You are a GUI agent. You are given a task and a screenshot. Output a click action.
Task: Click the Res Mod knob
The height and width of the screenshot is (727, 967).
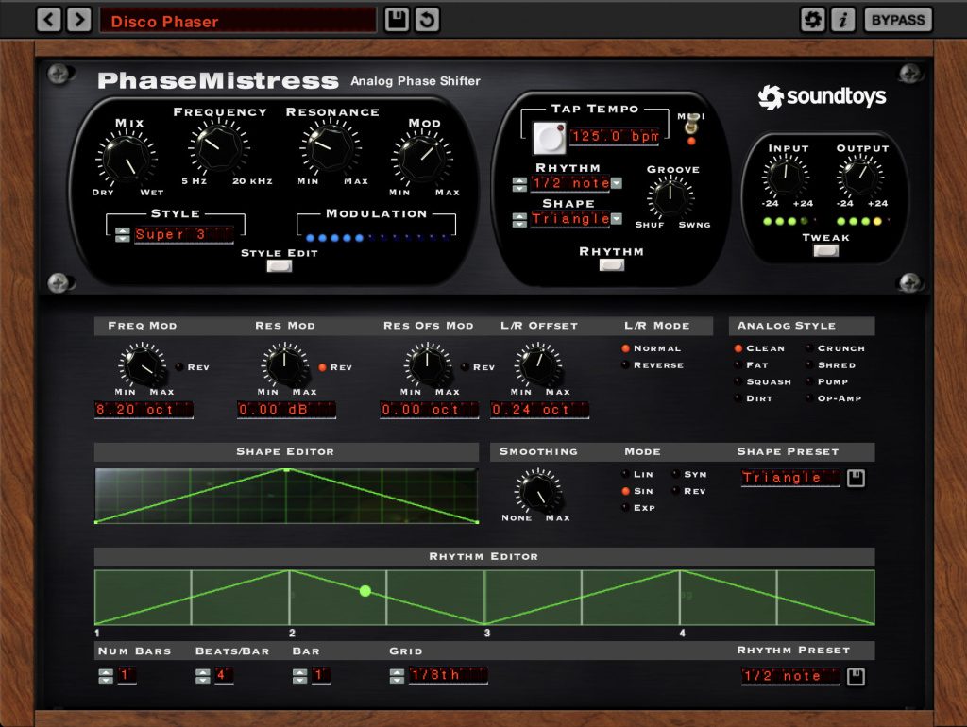pos(285,365)
